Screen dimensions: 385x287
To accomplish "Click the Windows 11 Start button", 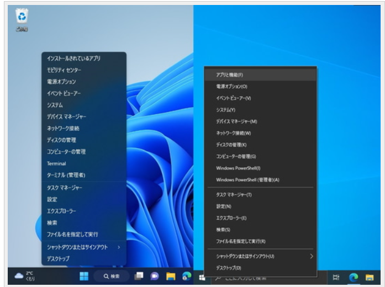I will point(84,276).
